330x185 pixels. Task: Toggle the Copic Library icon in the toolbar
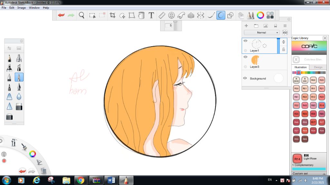(270, 15)
